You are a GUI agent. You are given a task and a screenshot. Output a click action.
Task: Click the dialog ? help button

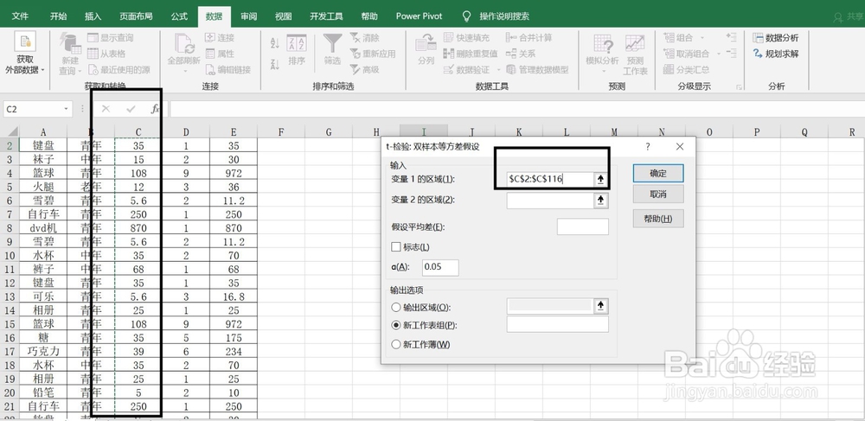pyautogui.click(x=648, y=147)
